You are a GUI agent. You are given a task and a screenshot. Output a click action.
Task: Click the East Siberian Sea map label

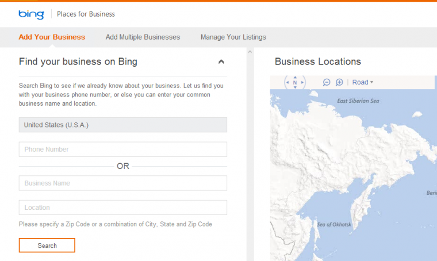pos(358,101)
